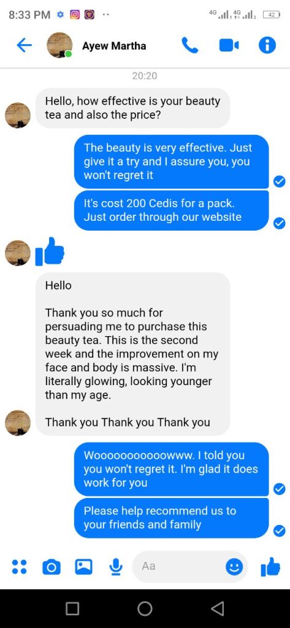290x628 pixels.
Task: Go back using the top-left arrow
Action: [24, 45]
